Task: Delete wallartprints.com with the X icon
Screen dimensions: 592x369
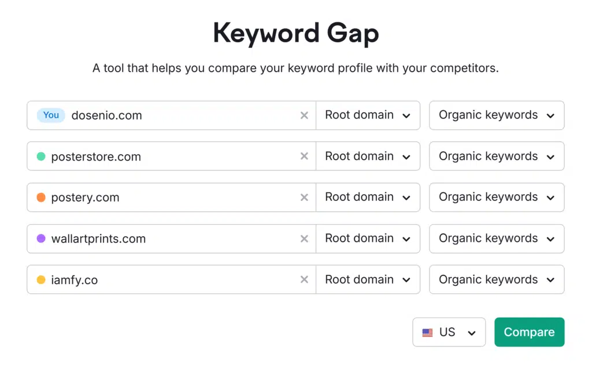Action: pos(304,238)
